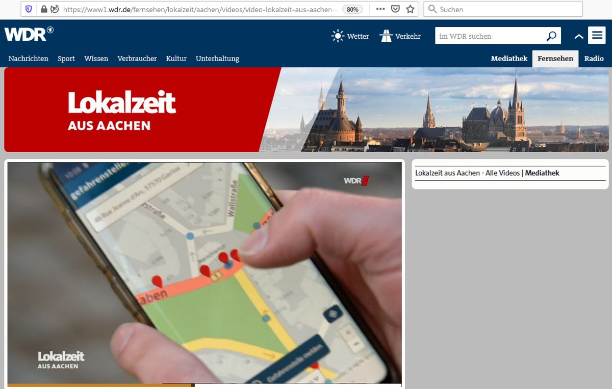612x389 pixels.
Task: Bookmark this page with the star icon
Action: 410,9
